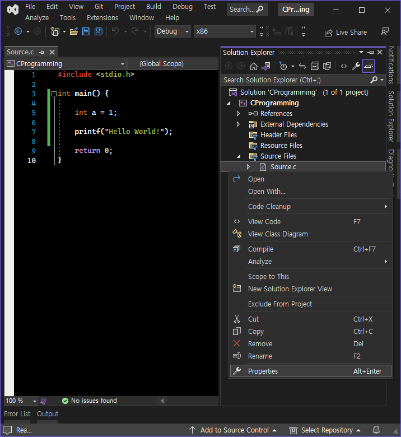The image size is (401, 437).
Task: Click the Live Share button
Action: [346, 32]
